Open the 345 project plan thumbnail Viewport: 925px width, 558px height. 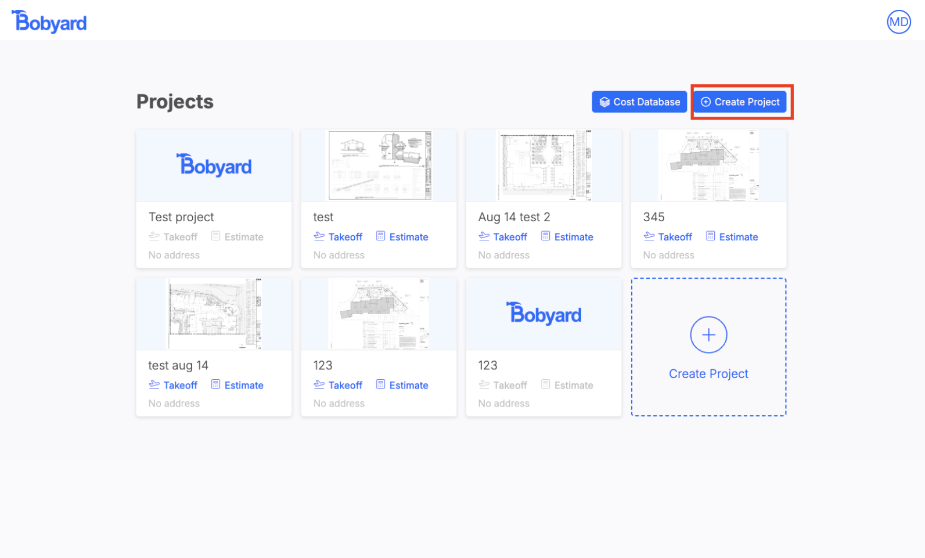(x=708, y=165)
